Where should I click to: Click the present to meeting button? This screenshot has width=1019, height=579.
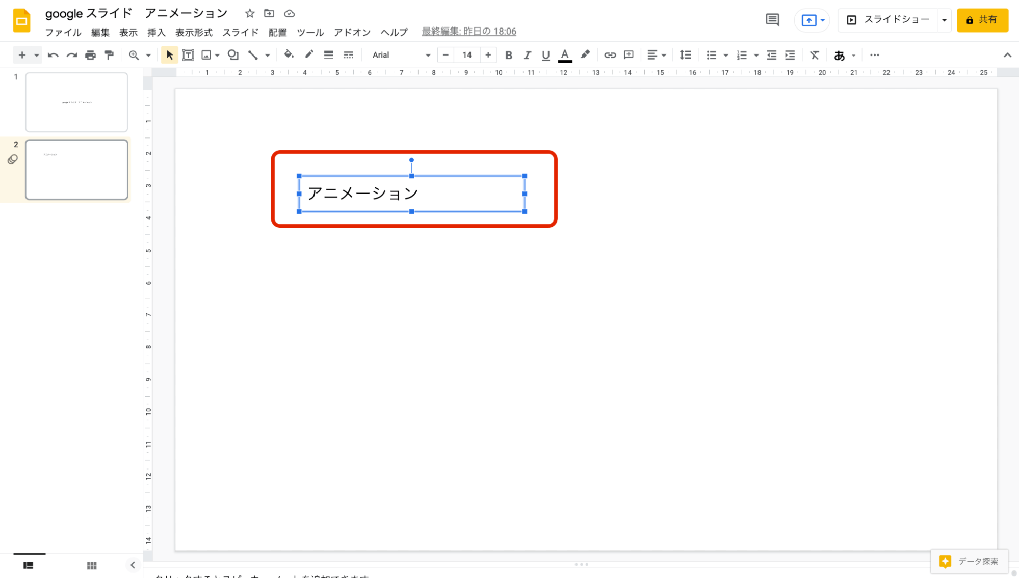[x=813, y=20]
